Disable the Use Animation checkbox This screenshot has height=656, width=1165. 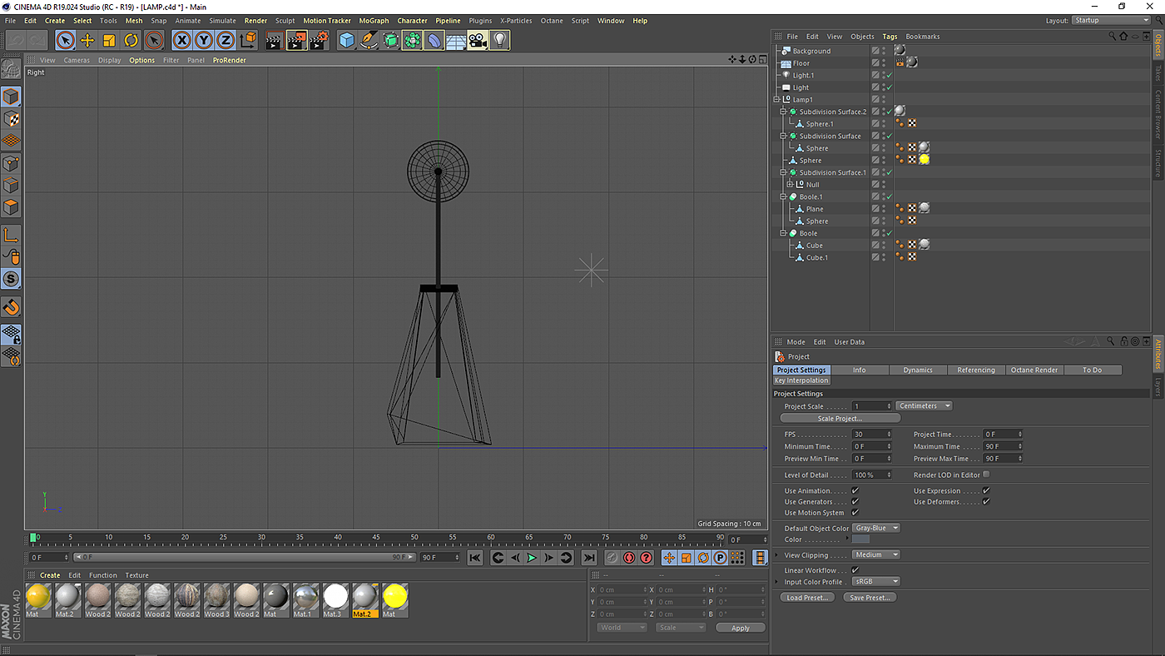point(855,491)
